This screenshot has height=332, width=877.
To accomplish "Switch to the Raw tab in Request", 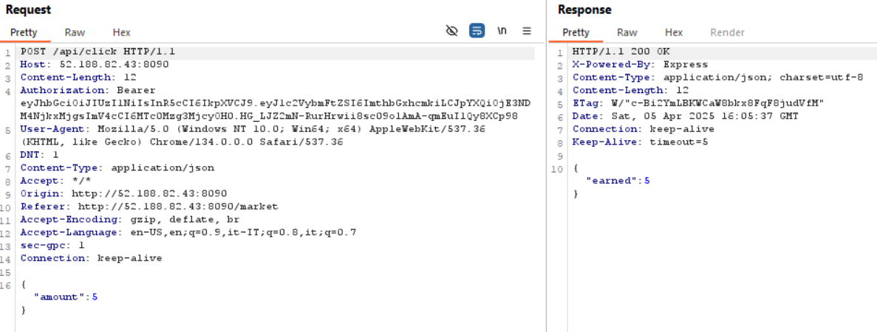I will pyautogui.click(x=75, y=32).
